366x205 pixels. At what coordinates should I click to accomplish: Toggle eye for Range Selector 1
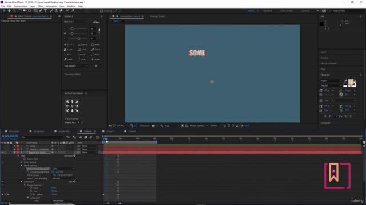click(2, 184)
